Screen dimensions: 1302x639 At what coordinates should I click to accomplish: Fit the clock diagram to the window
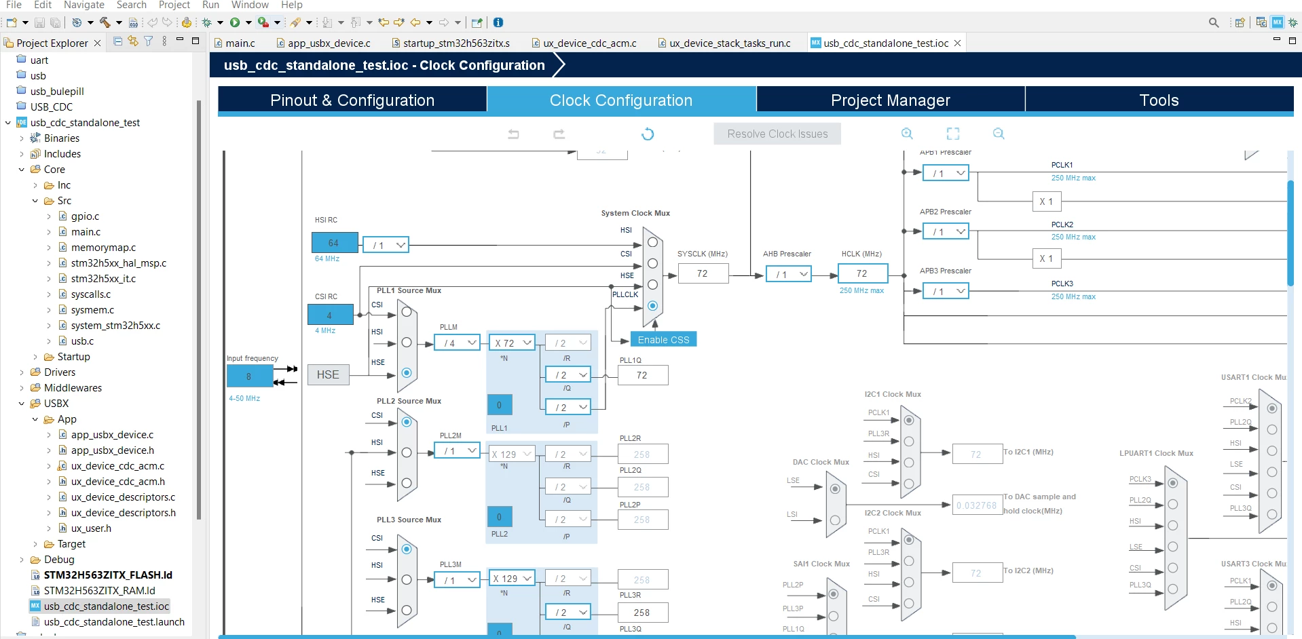click(953, 134)
